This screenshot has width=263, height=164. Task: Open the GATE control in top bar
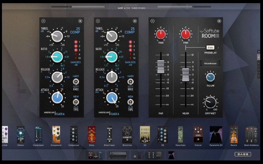point(120,8)
